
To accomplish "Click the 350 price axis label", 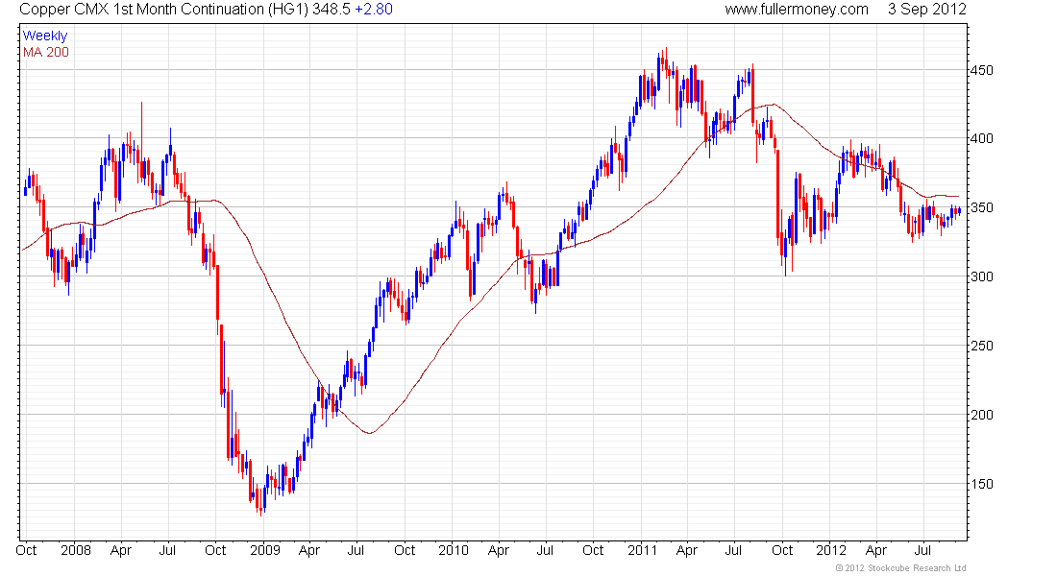I will click(x=981, y=207).
